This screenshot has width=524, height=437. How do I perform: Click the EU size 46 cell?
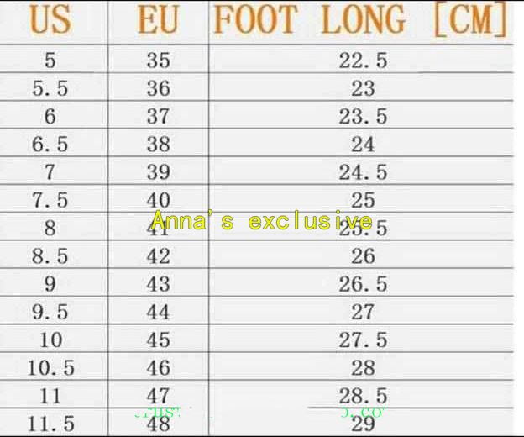tap(158, 368)
